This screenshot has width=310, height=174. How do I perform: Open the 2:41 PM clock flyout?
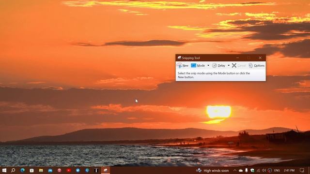pos(289,170)
